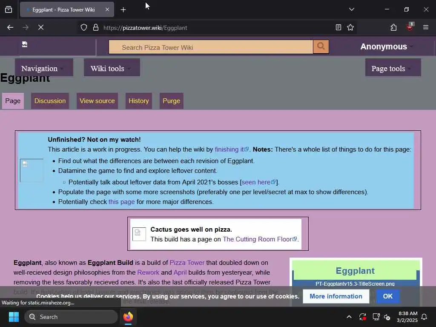Click the taskbar clock and date
Screen dimensions: 436x327
407,317
